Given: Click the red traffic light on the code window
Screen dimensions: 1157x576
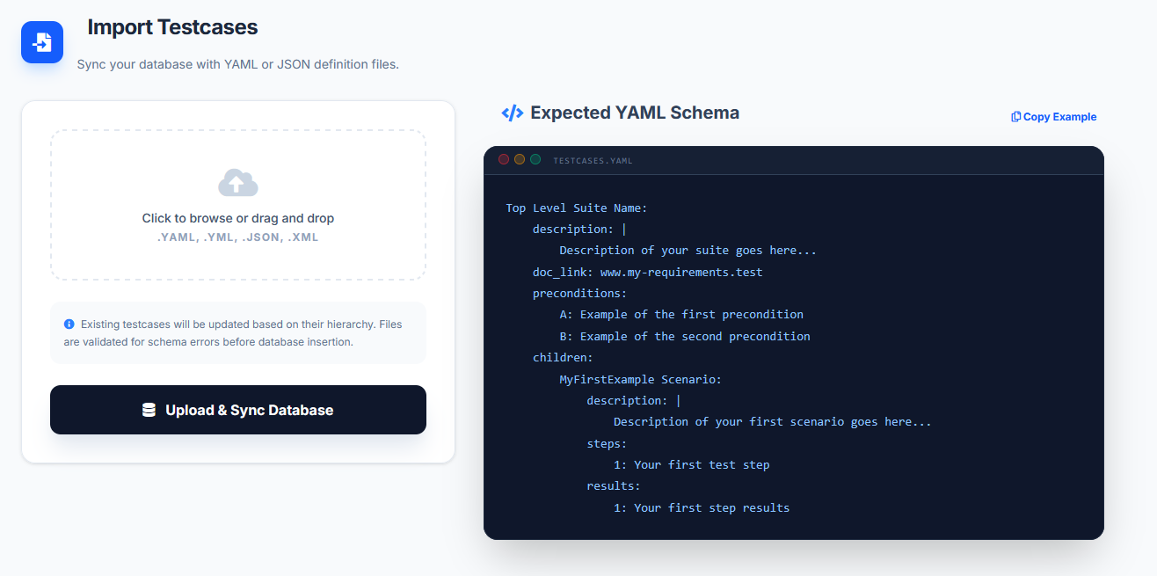Looking at the screenshot, I should tap(504, 159).
